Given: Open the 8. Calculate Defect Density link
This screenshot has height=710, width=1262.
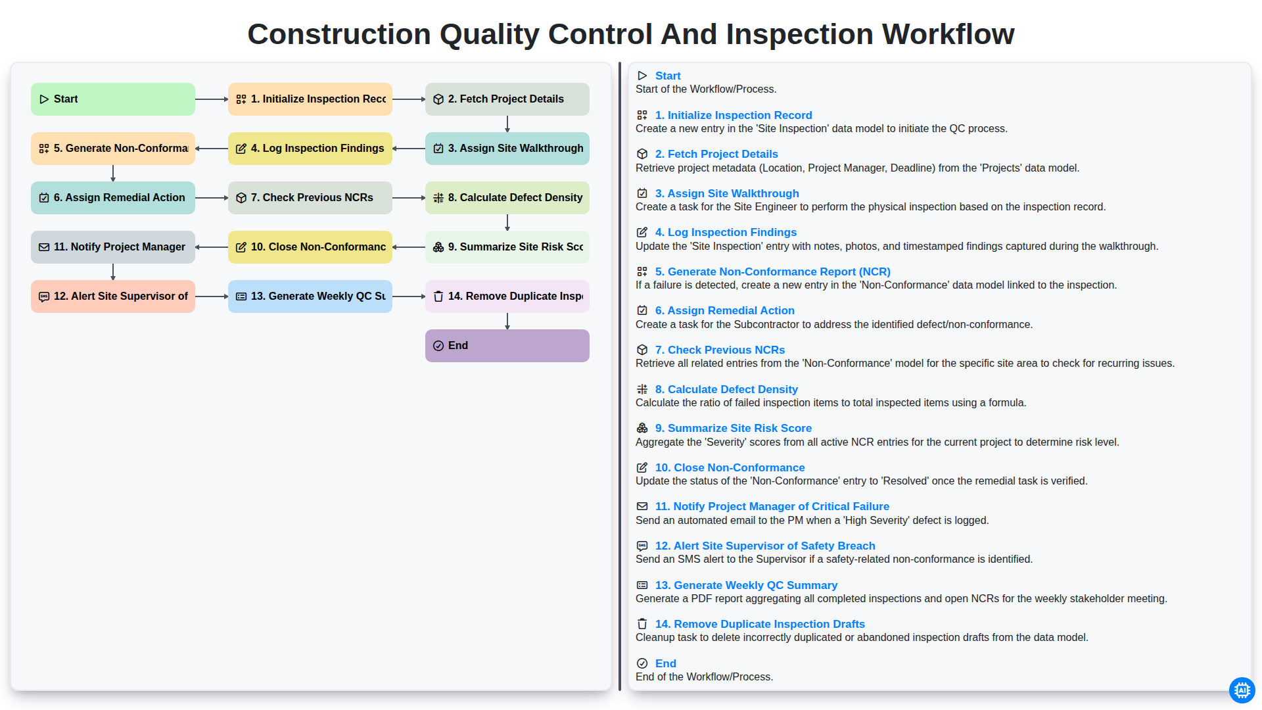Looking at the screenshot, I should click(x=726, y=389).
